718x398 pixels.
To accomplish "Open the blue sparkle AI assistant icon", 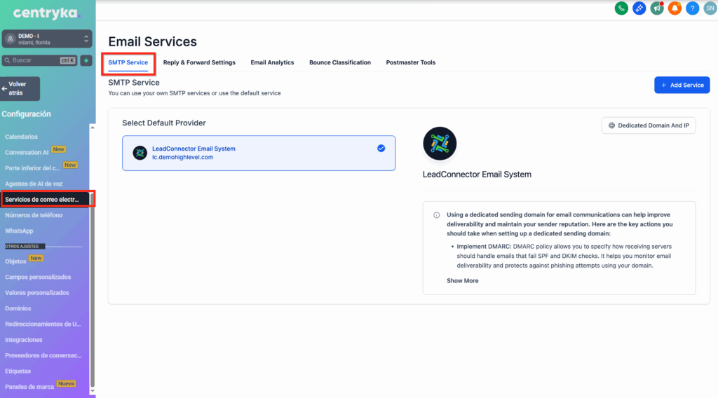I will click(x=639, y=8).
